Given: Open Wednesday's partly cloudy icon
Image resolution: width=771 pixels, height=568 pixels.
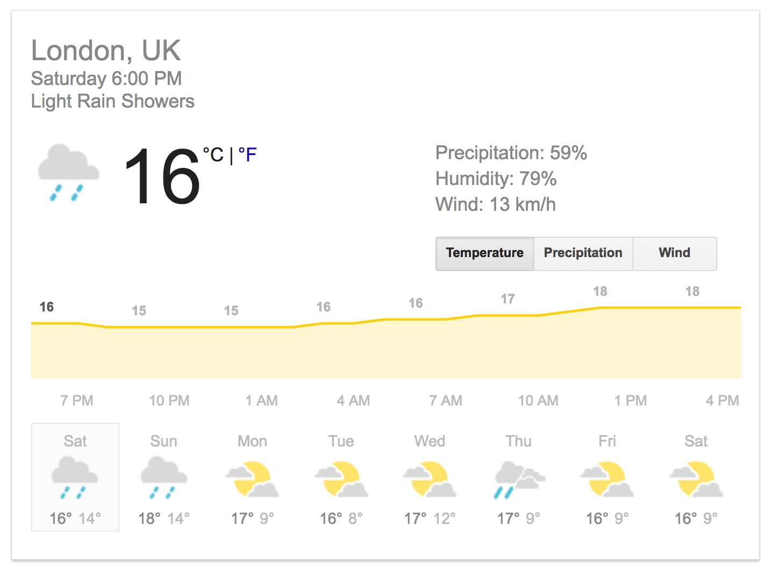Looking at the screenshot, I should coord(430,479).
